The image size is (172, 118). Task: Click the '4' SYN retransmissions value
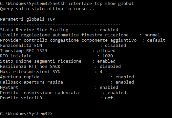[x=101, y=72]
